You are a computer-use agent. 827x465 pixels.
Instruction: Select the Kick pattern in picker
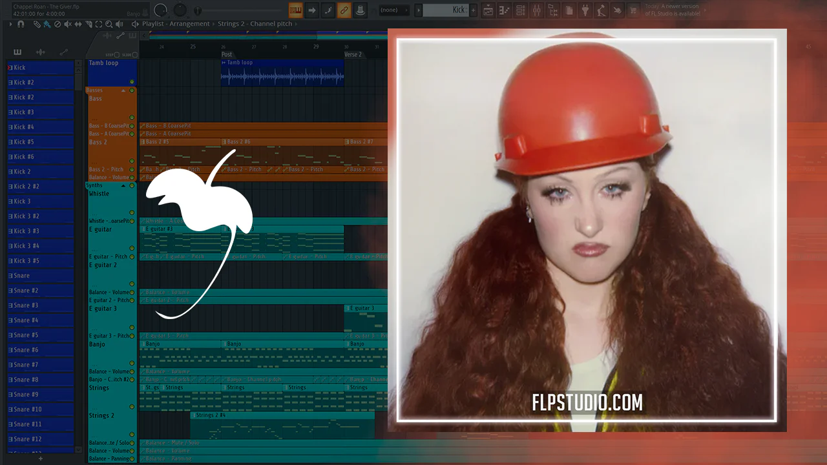click(x=40, y=68)
